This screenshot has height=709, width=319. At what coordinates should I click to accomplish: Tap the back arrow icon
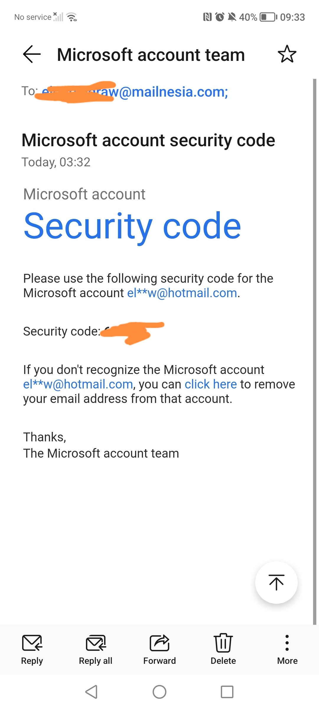pyautogui.click(x=32, y=54)
